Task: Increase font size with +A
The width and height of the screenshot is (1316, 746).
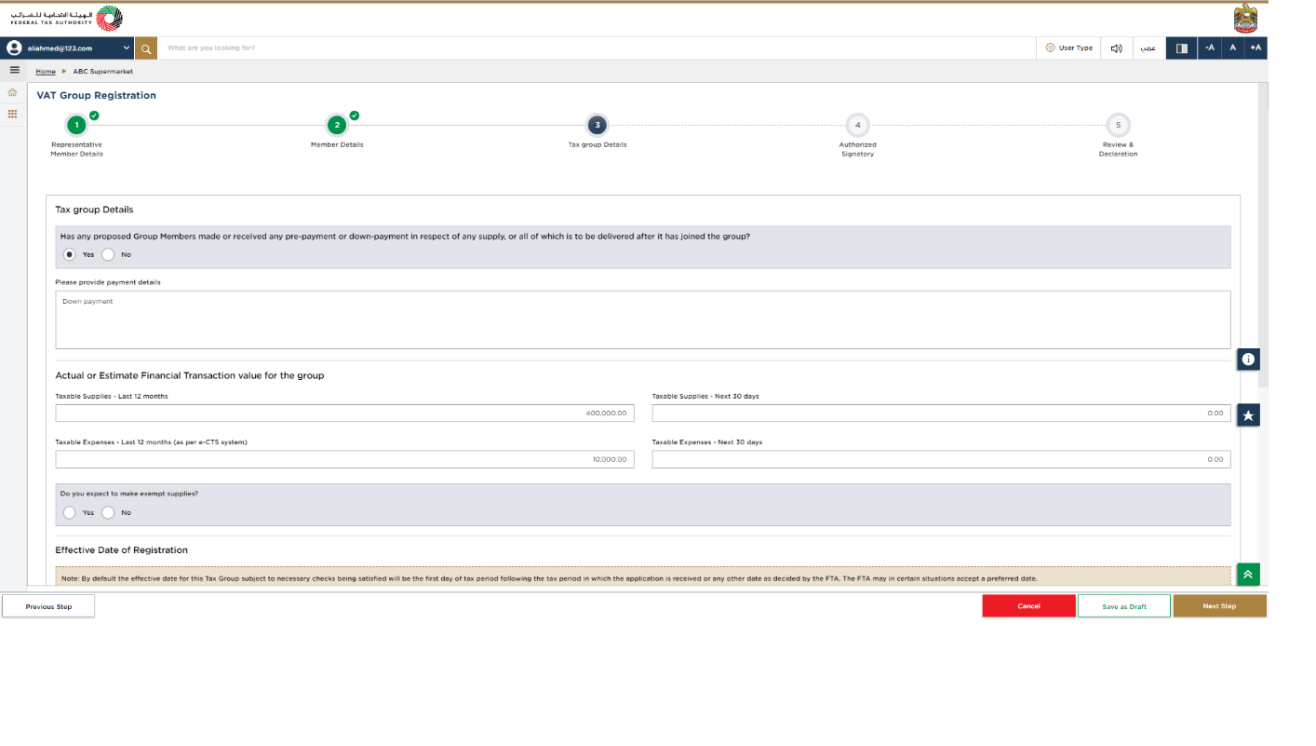Action: [1256, 48]
